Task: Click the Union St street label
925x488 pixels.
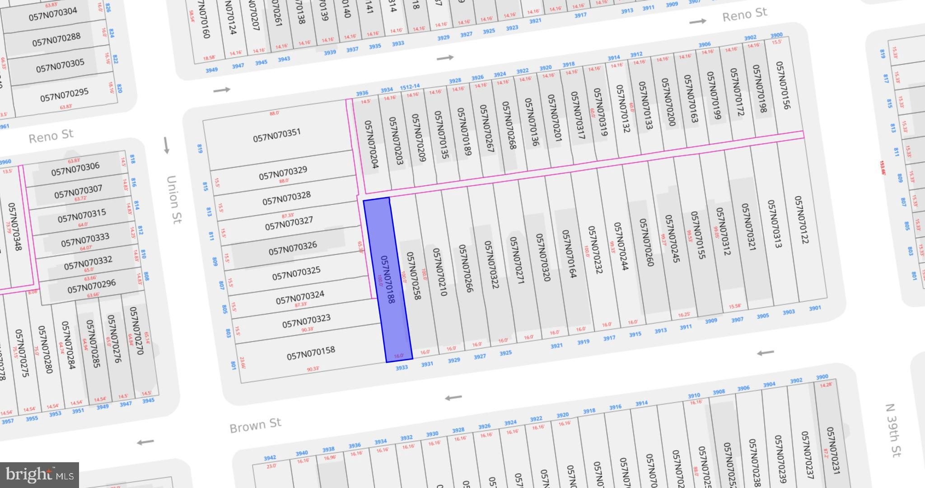Action: (173, 199)
